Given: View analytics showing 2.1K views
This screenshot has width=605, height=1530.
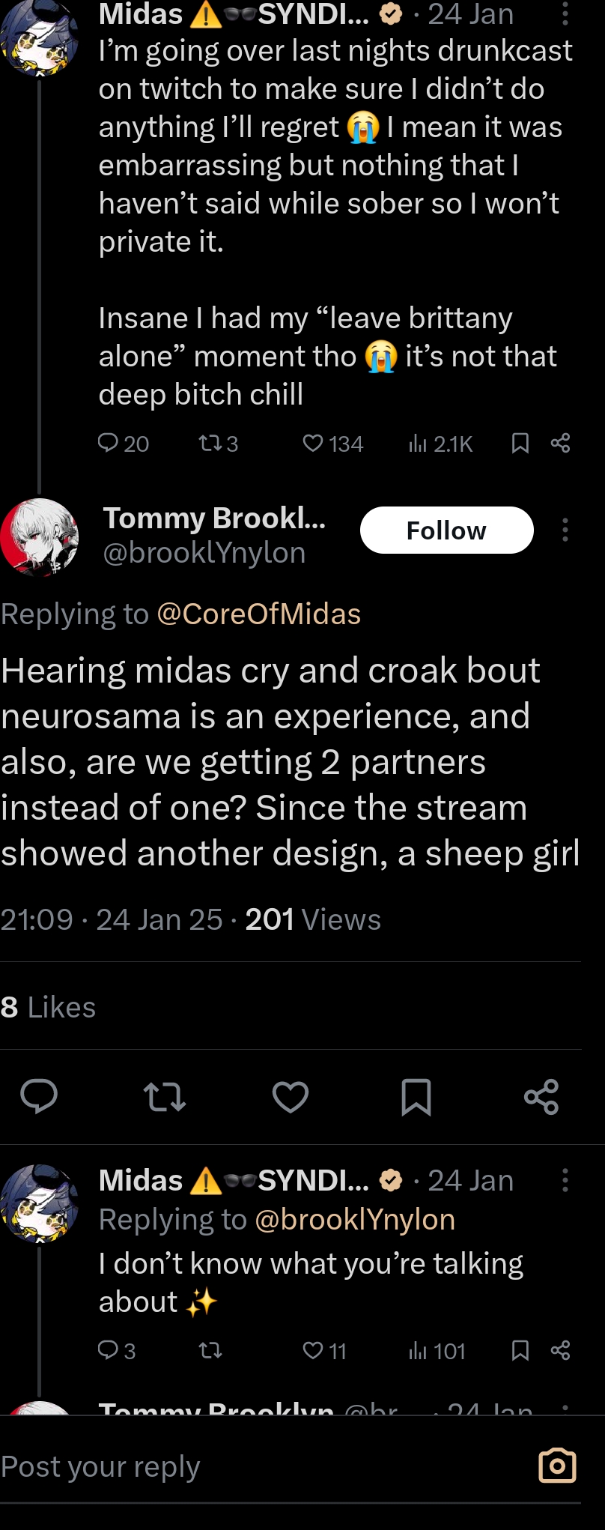Looking at the screenshot, I should [x=440, y=444].
